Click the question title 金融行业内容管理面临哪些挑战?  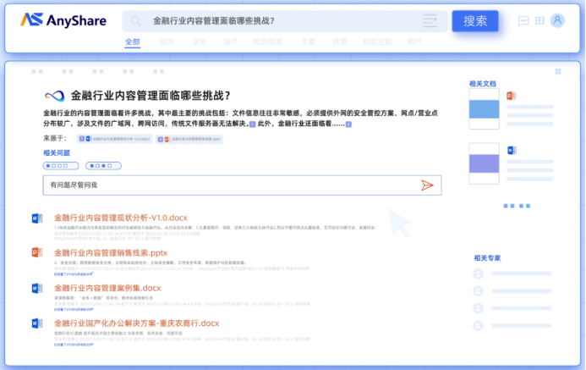(x=151, y=96)
